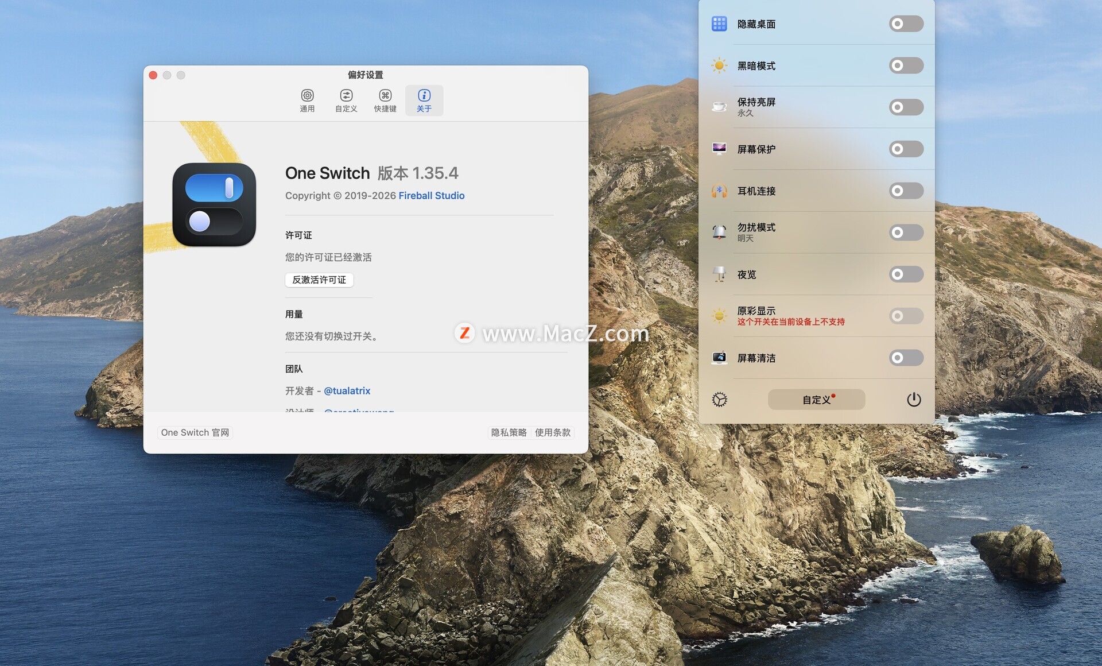Click the 自定义 button in switch panel
The width and height of the screenshot is (1102, 666).
pyautogui.click(x=816, y=400)
